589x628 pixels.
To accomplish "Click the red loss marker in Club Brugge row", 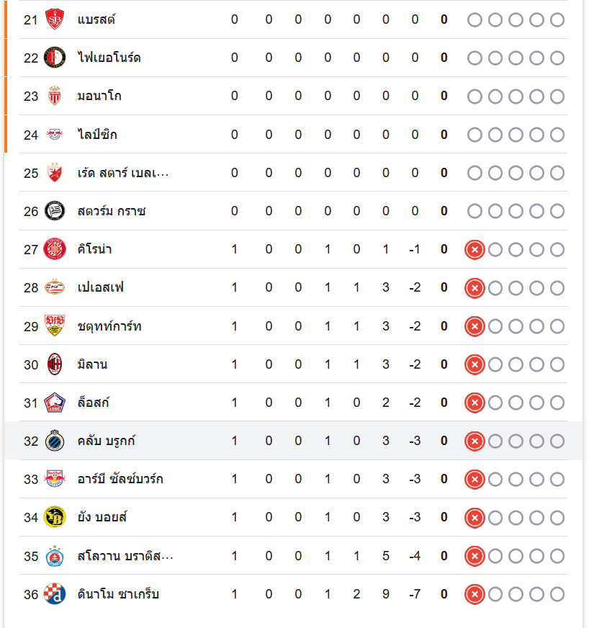I will [x=475, y=441].
